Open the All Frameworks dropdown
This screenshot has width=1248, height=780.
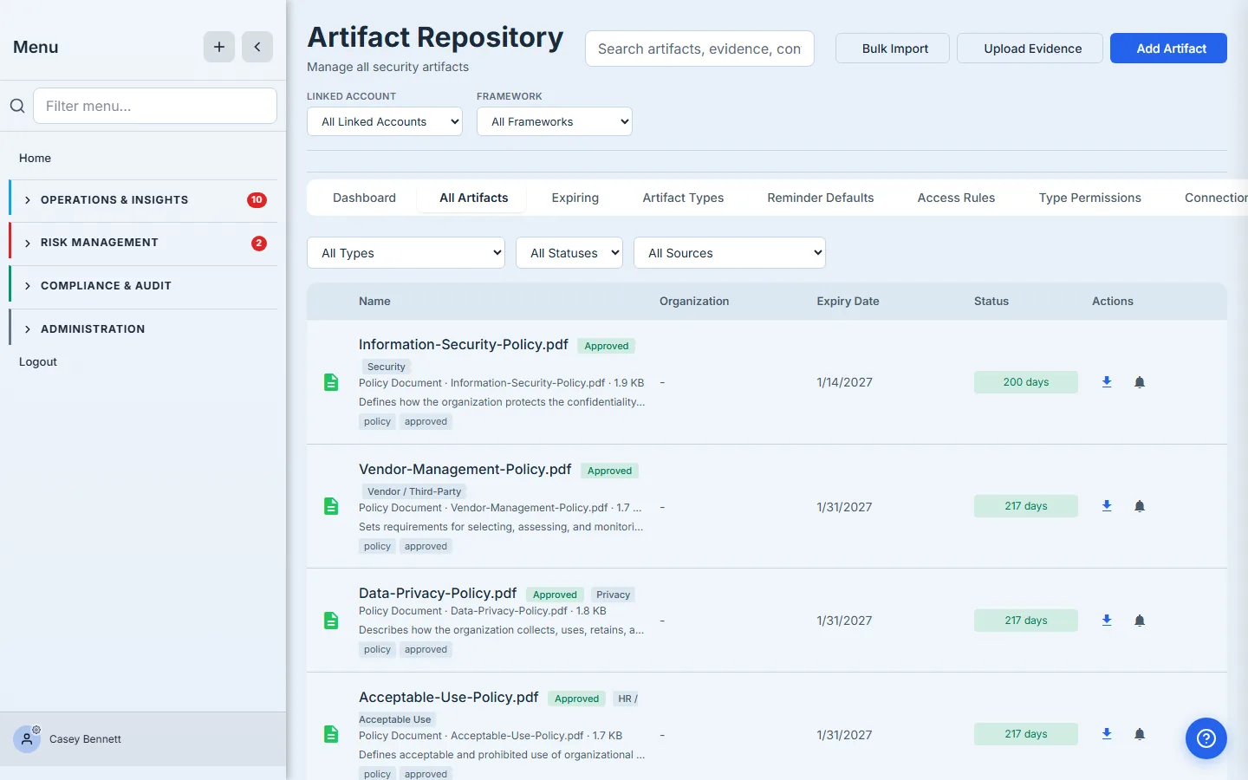555,121
